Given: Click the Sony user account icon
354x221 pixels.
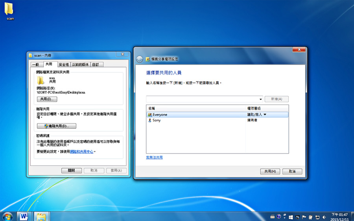Looking at the screenshot, I should [150, 120].
